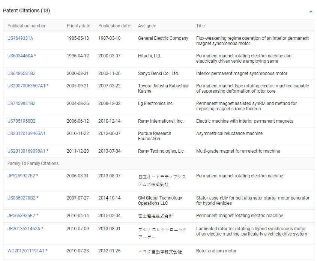The width and height of the screenshot is (317, 261).
Task: Click the Priority date column header
Action: click(x=78, y=26)
